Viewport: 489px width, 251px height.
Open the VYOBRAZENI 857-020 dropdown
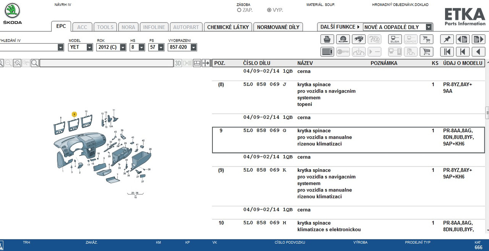193,47
